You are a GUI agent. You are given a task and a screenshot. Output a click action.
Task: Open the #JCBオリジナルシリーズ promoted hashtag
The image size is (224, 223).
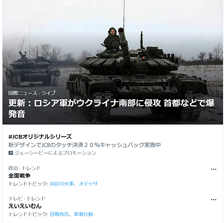40,137
